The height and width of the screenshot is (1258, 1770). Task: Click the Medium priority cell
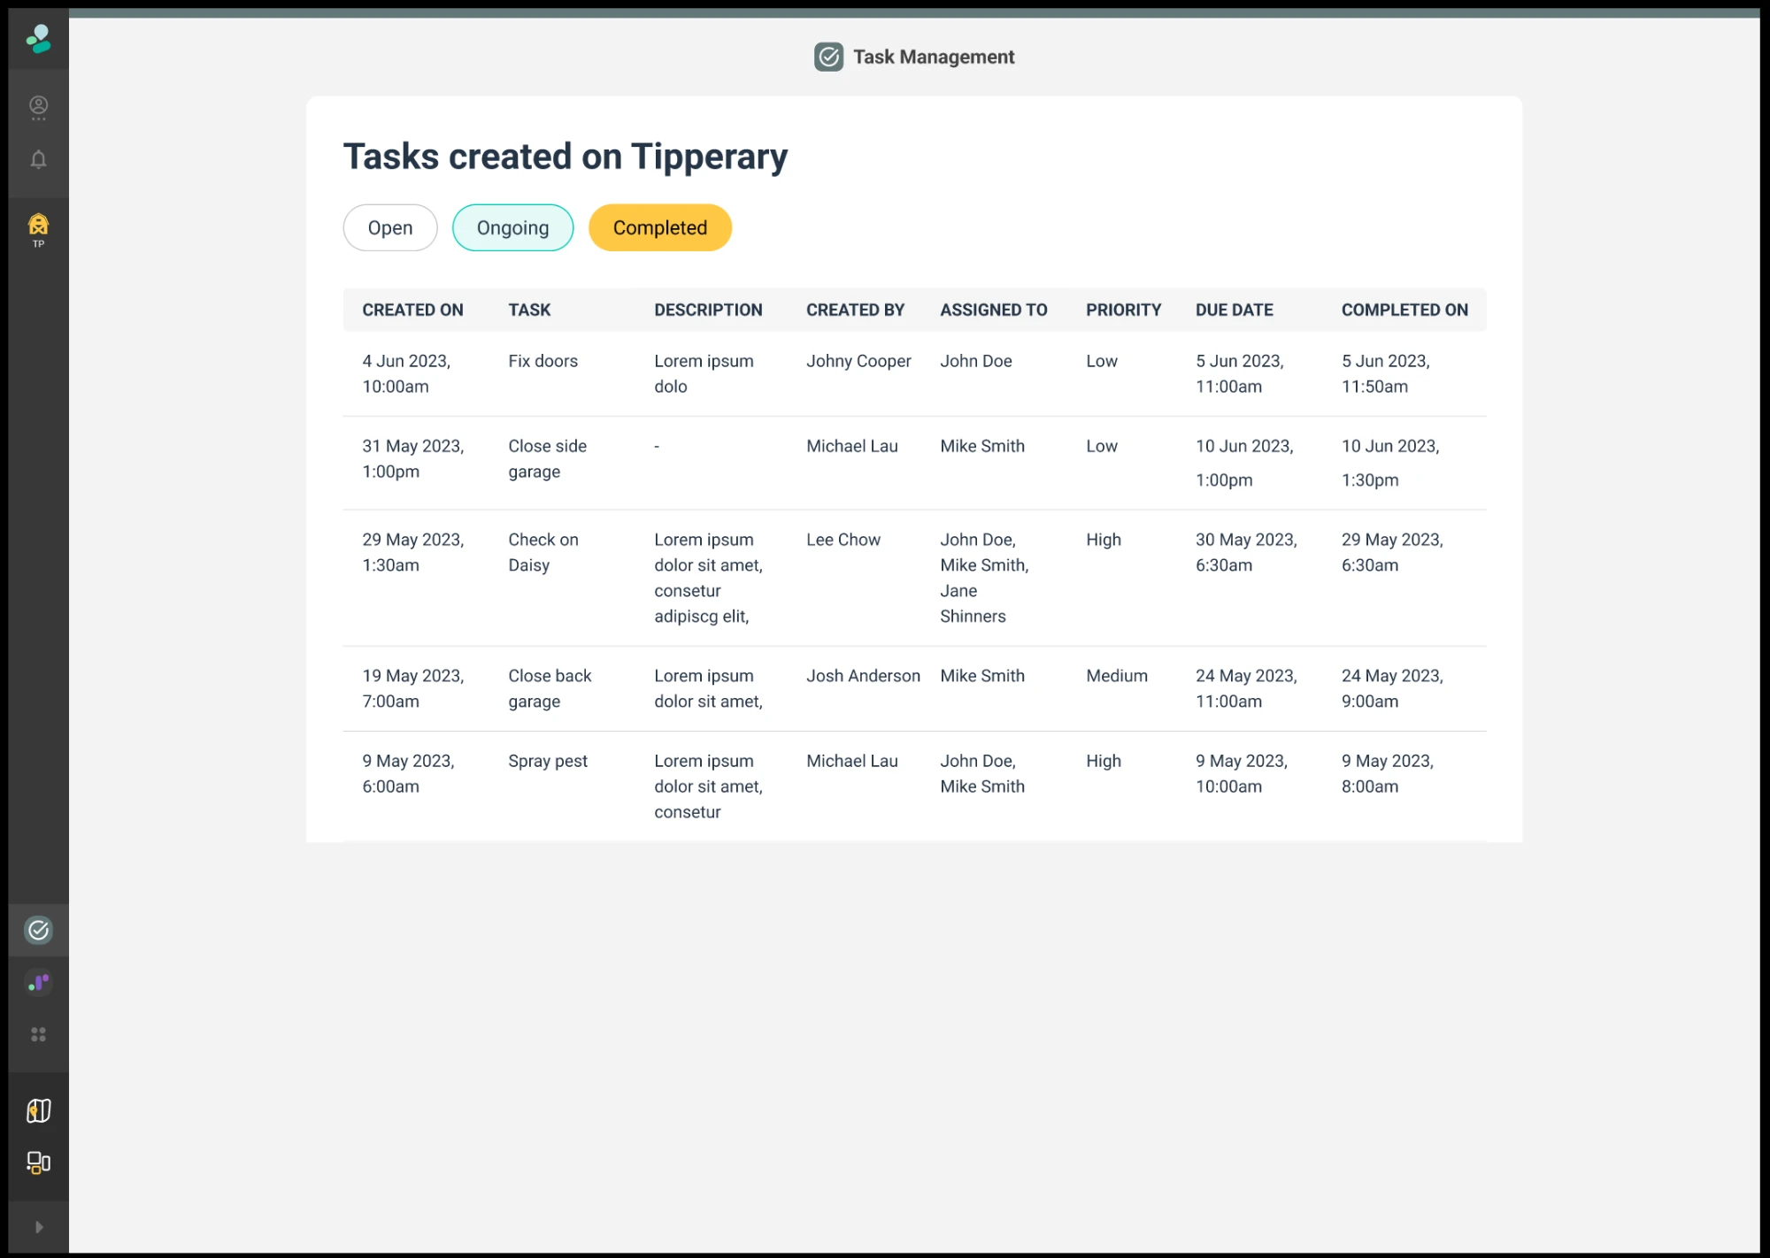[1117, 676]
